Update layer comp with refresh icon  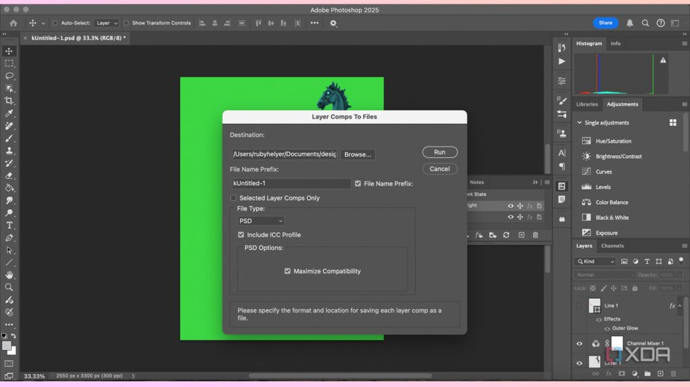[x=506, y=236]
